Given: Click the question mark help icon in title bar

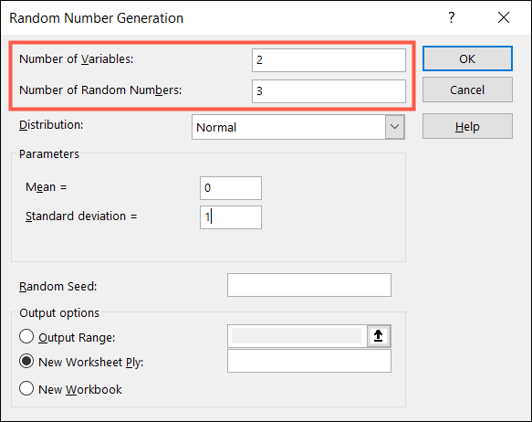Looking at the screenshot, I should tap(452, 17).
